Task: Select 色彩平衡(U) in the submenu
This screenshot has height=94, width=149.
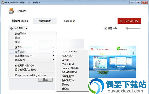Action: 72,64
